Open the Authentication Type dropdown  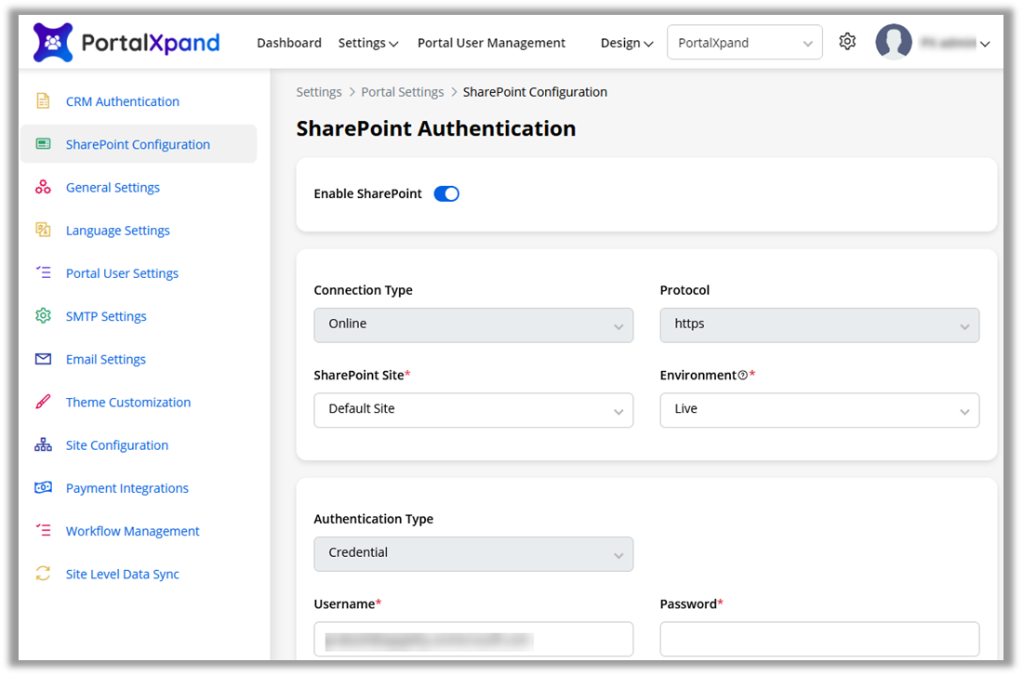[473, 552]
